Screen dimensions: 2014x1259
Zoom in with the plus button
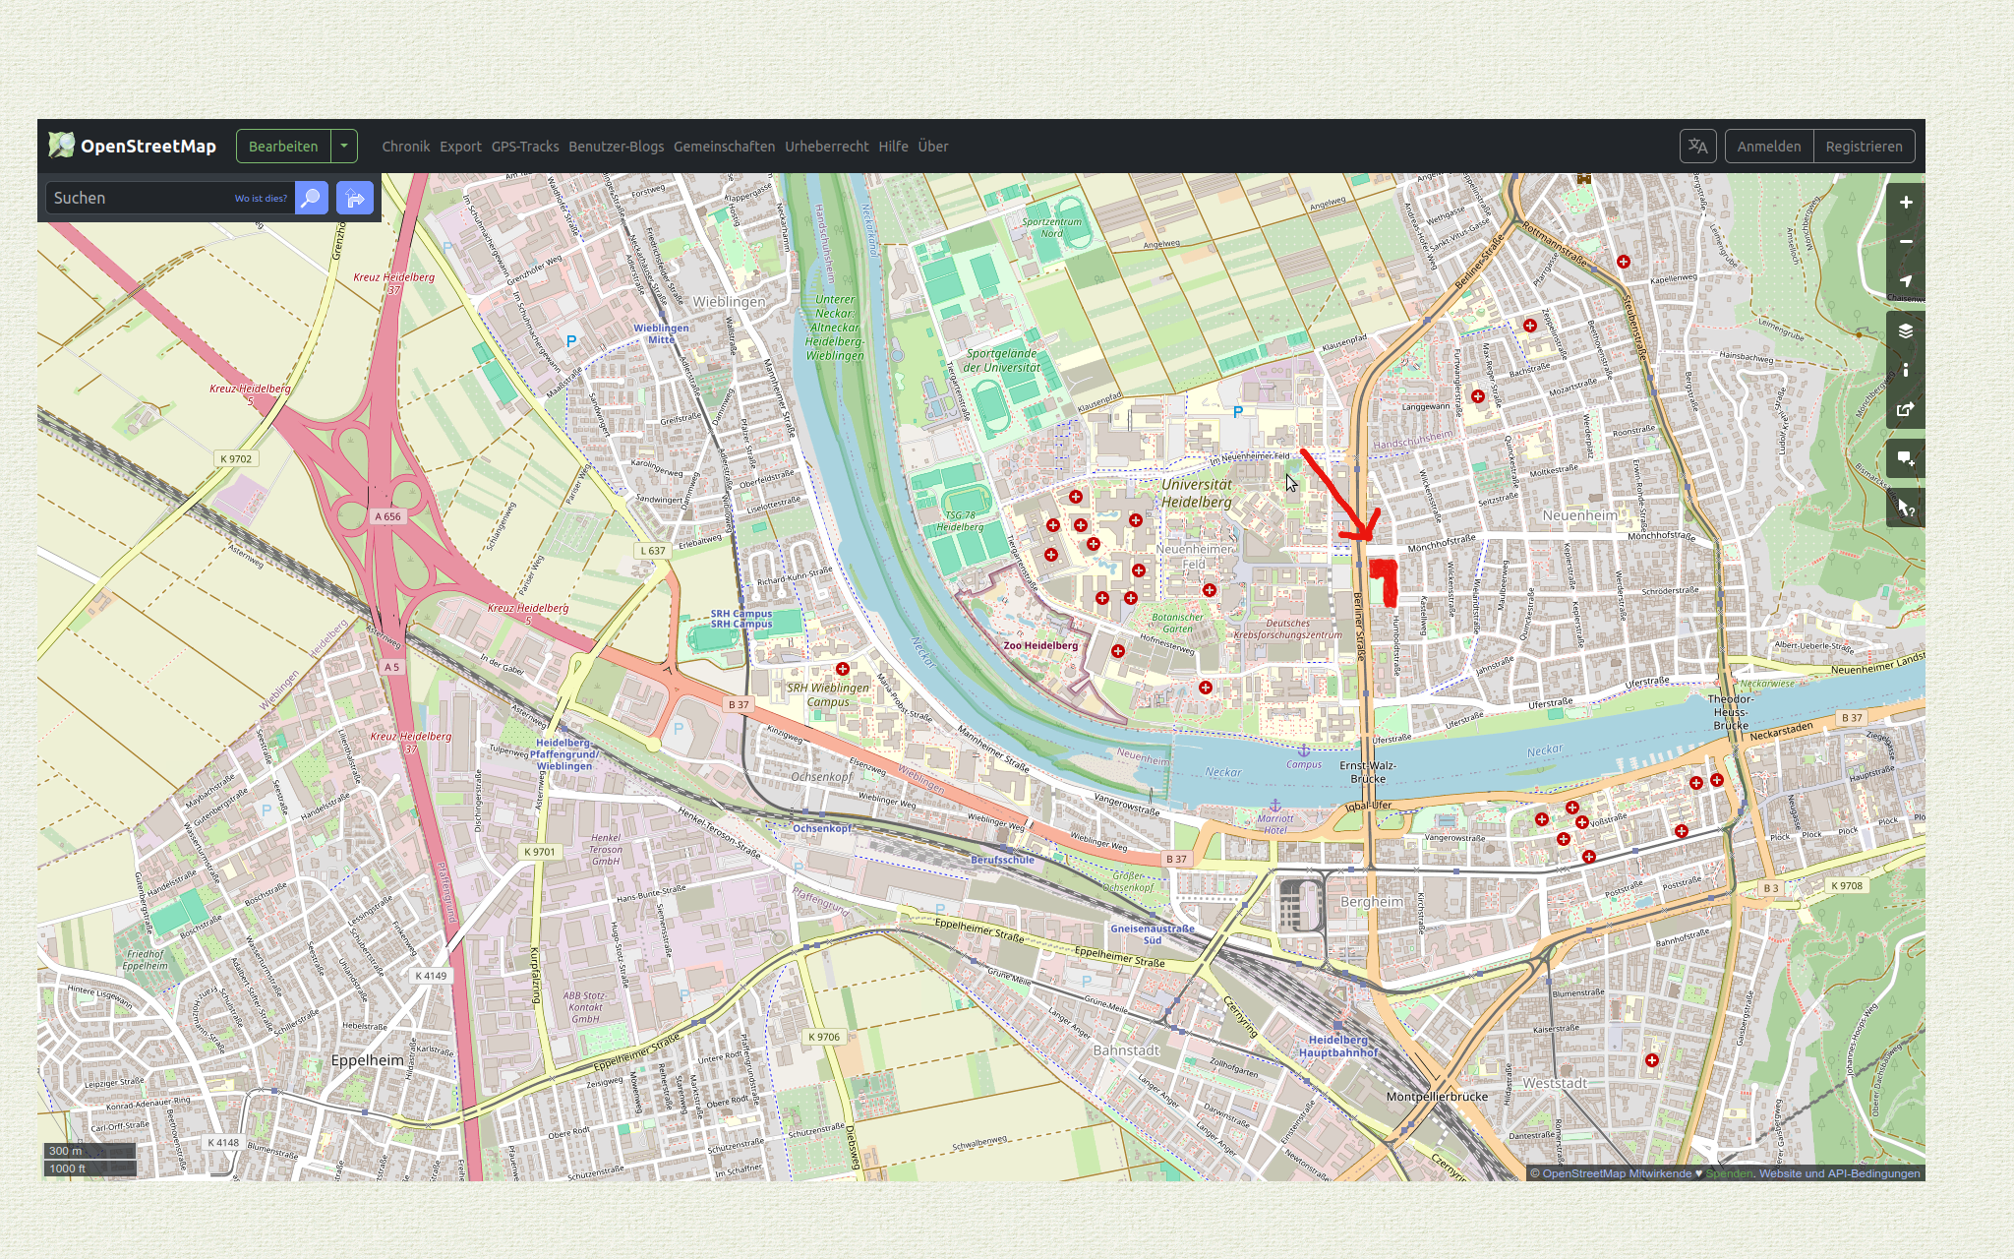[x=1906, y=202]
